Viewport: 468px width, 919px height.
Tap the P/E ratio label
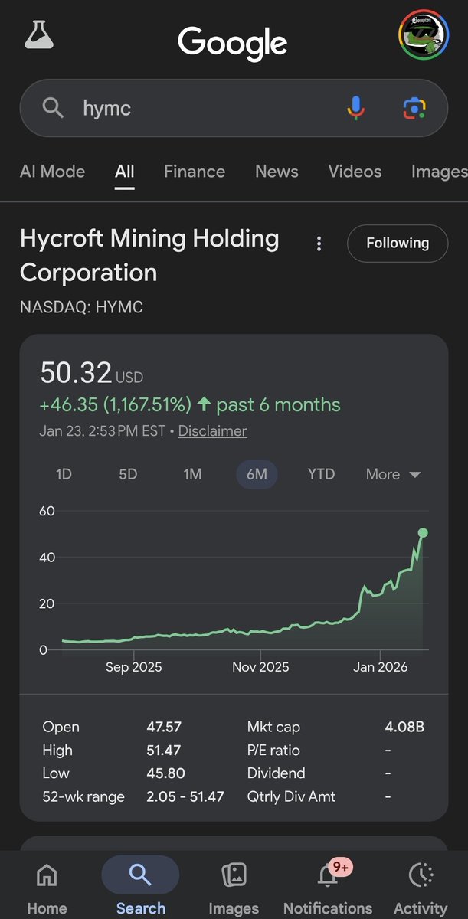pos(273,751)
